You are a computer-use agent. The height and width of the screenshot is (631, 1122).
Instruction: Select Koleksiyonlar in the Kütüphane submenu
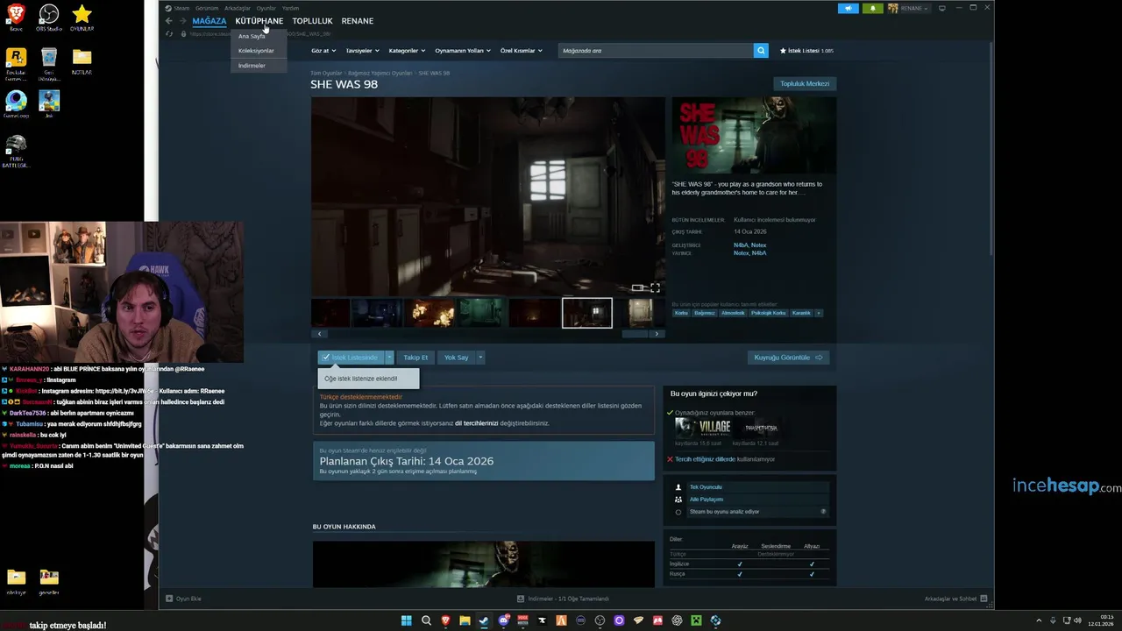point(256,51)
